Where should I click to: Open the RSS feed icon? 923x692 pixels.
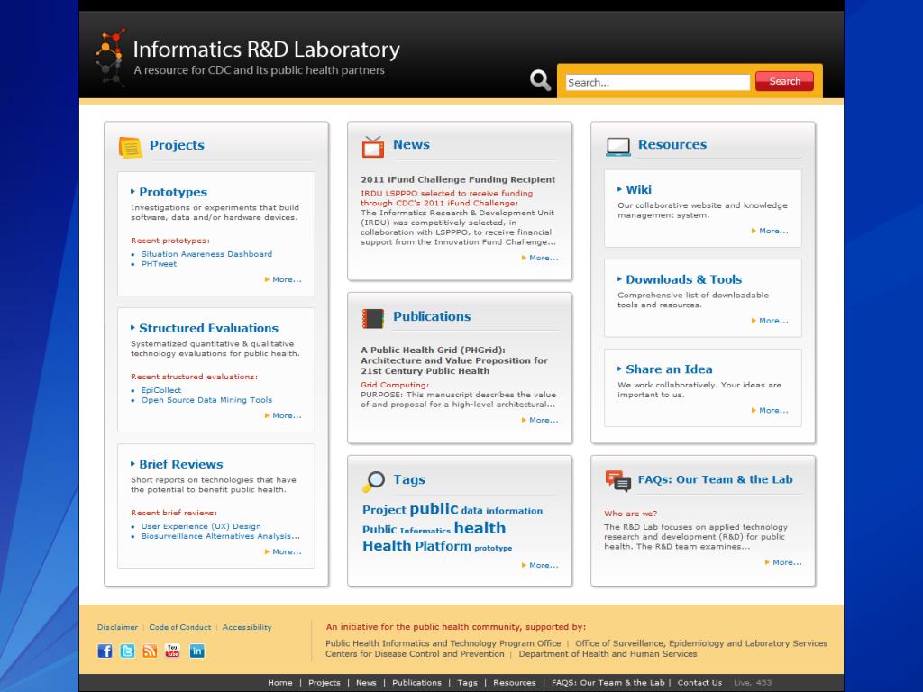pos(150,651)
